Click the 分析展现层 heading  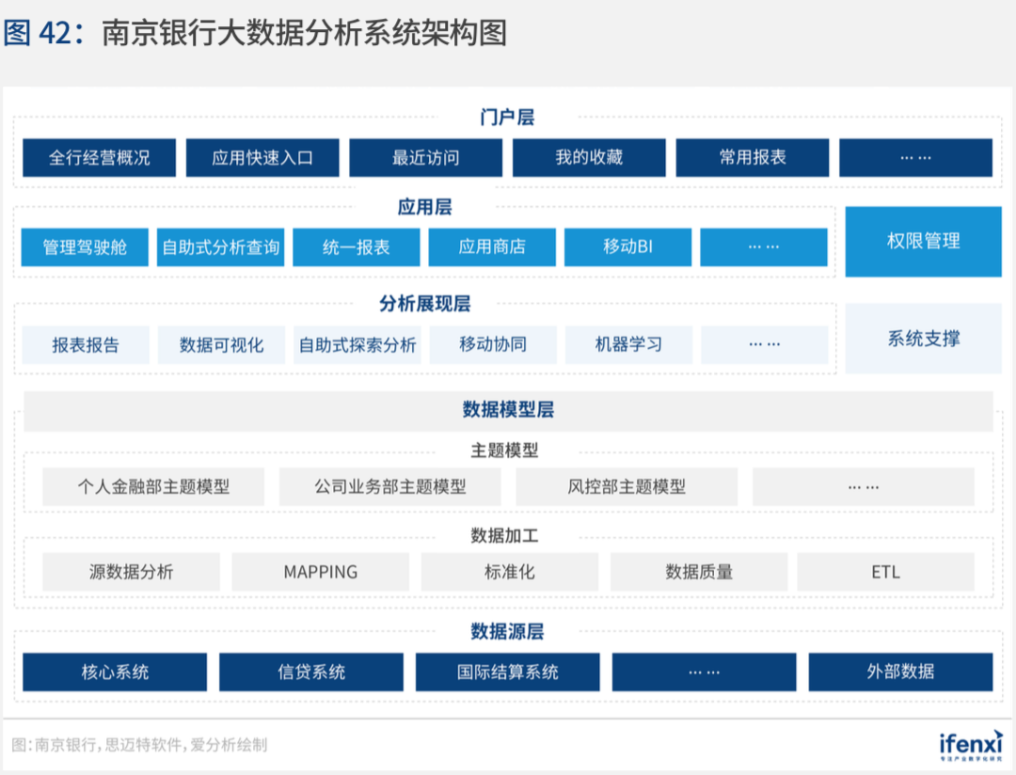[x=424, y=304]
